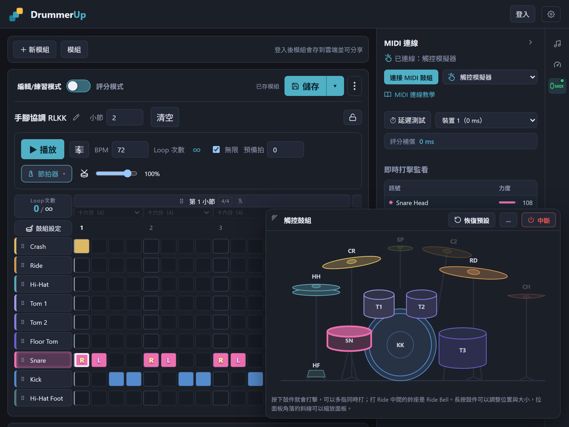Click the drum volume icon beside slider

[84, 173]
